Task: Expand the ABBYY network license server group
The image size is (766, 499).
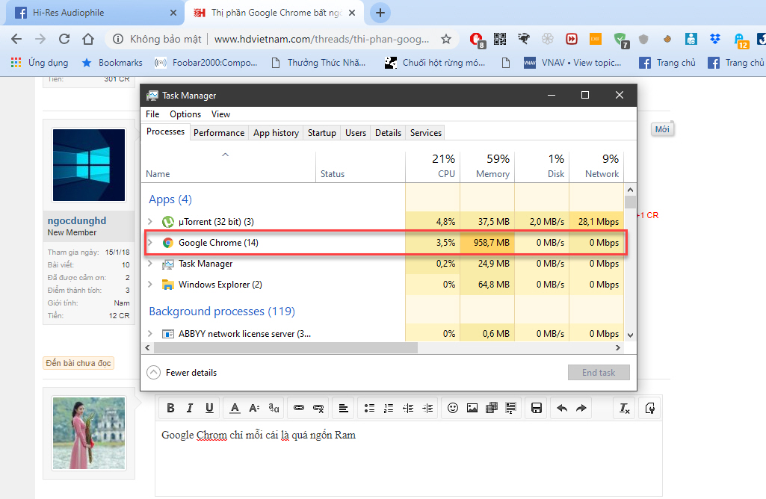Action: coord(150,333)
